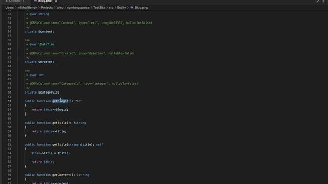Click the Column annotation with name="CategoryId"
The image size is (328, 184).
[84, 84]
